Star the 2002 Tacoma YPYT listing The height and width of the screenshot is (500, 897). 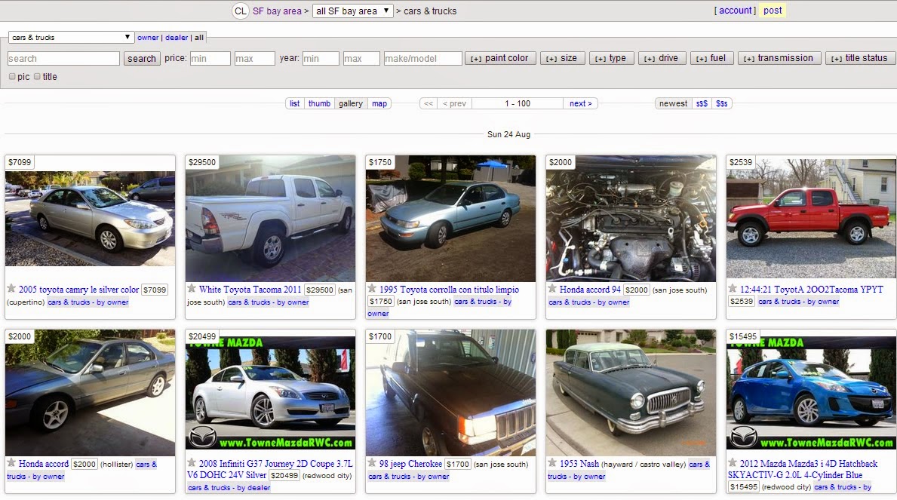pyautogui.click(x=733, y=288)
